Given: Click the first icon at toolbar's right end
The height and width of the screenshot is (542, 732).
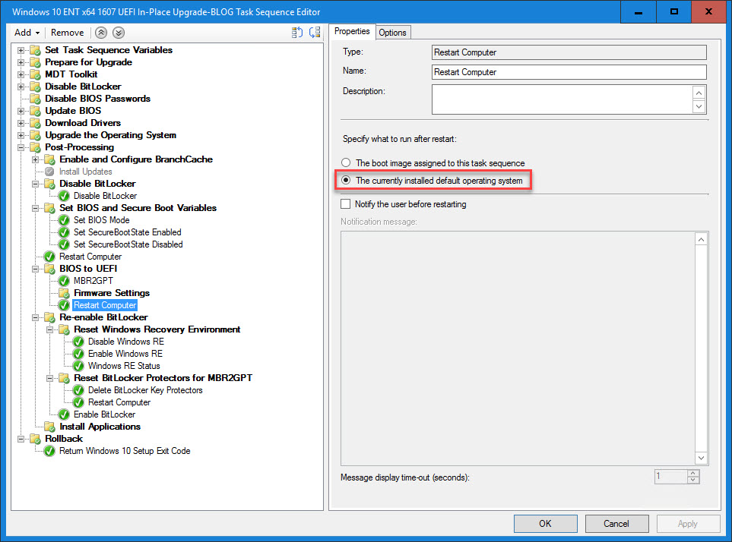Looking at the screenshot, I should point(297,33).
